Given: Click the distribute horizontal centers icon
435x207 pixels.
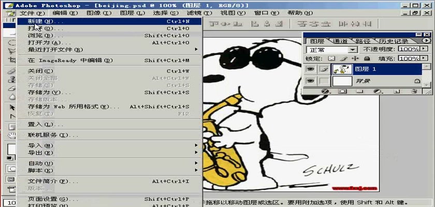Looking at the screenshot, I should (x=355, y=24).
